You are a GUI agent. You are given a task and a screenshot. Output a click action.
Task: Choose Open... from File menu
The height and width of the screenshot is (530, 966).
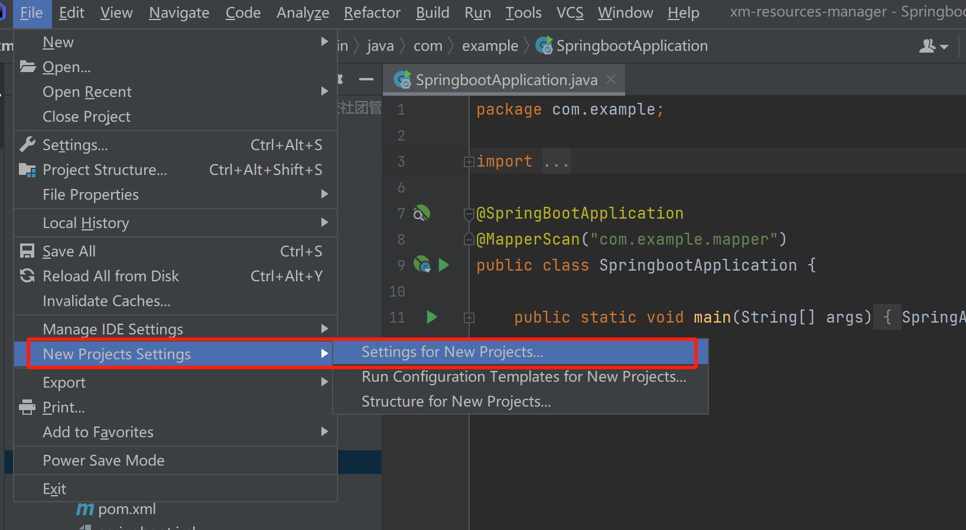coord(175,67)
